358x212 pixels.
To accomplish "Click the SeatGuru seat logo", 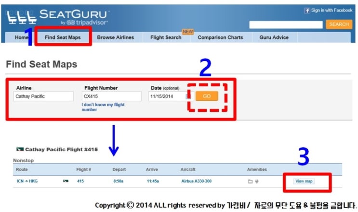I will [22, 17].
